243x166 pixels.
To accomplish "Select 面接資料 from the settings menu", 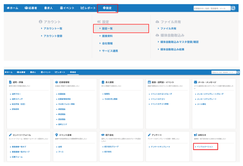I will coord(108,36).
